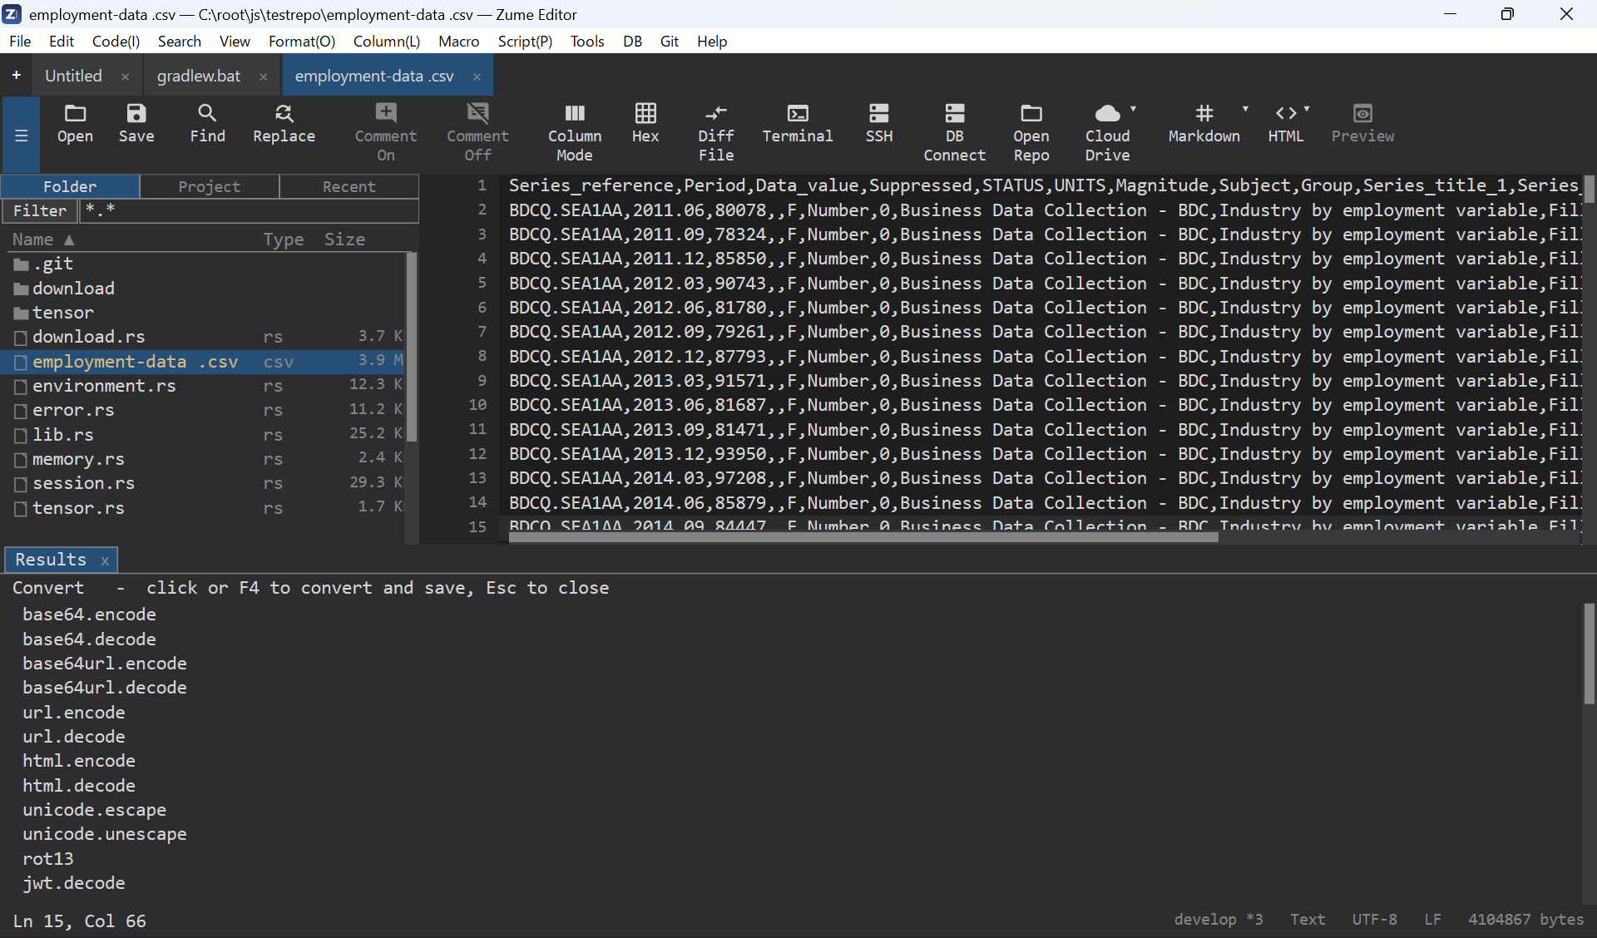The height and width of the screenshot is (938, 1597).
Task: Select the Project sidebar tab
Action: (x=209, y=186)
